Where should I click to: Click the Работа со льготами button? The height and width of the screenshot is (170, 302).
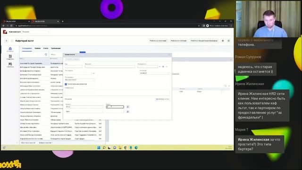point(158,41)
